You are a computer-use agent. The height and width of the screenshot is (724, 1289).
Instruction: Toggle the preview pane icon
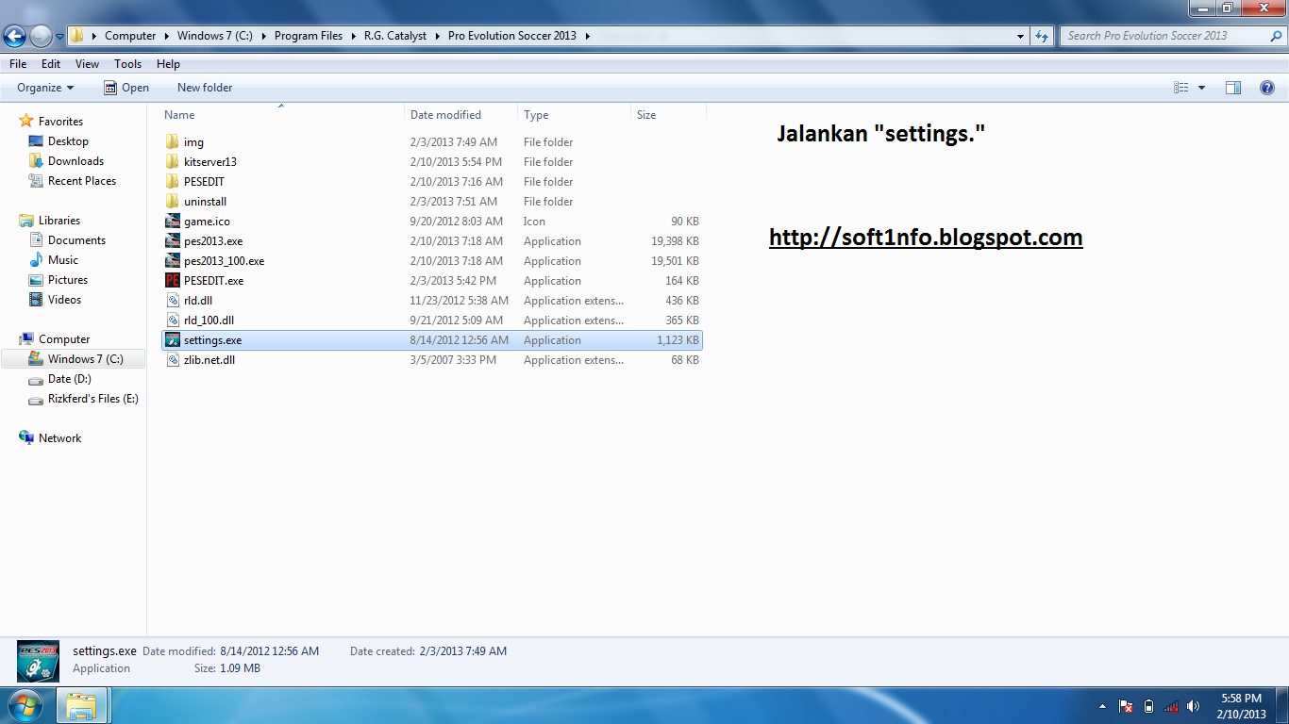tap(1233, 88)
